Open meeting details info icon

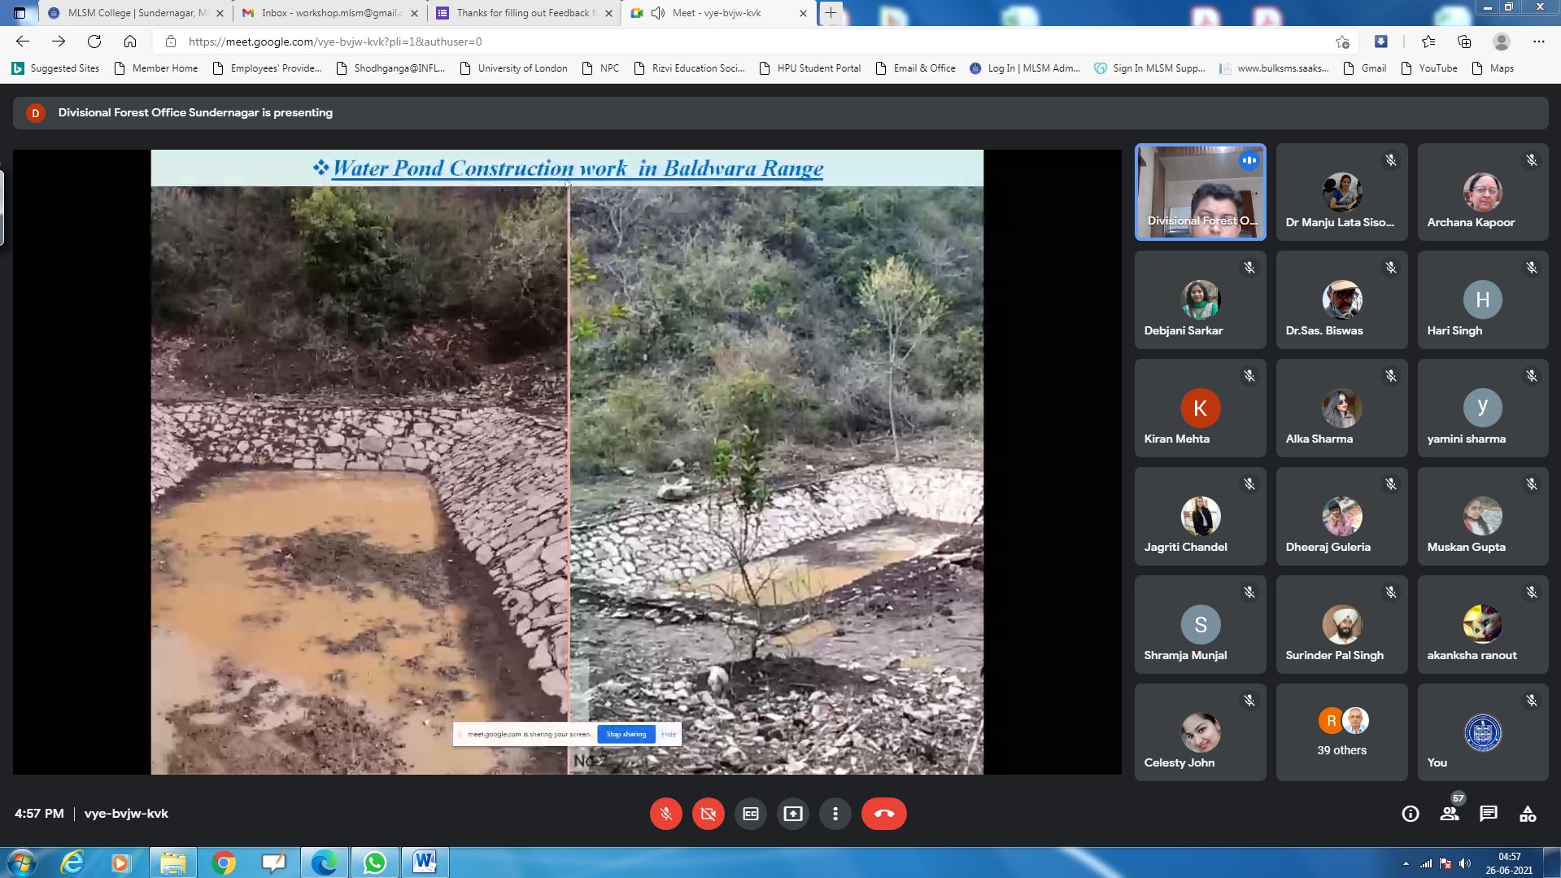(1410, 814)
